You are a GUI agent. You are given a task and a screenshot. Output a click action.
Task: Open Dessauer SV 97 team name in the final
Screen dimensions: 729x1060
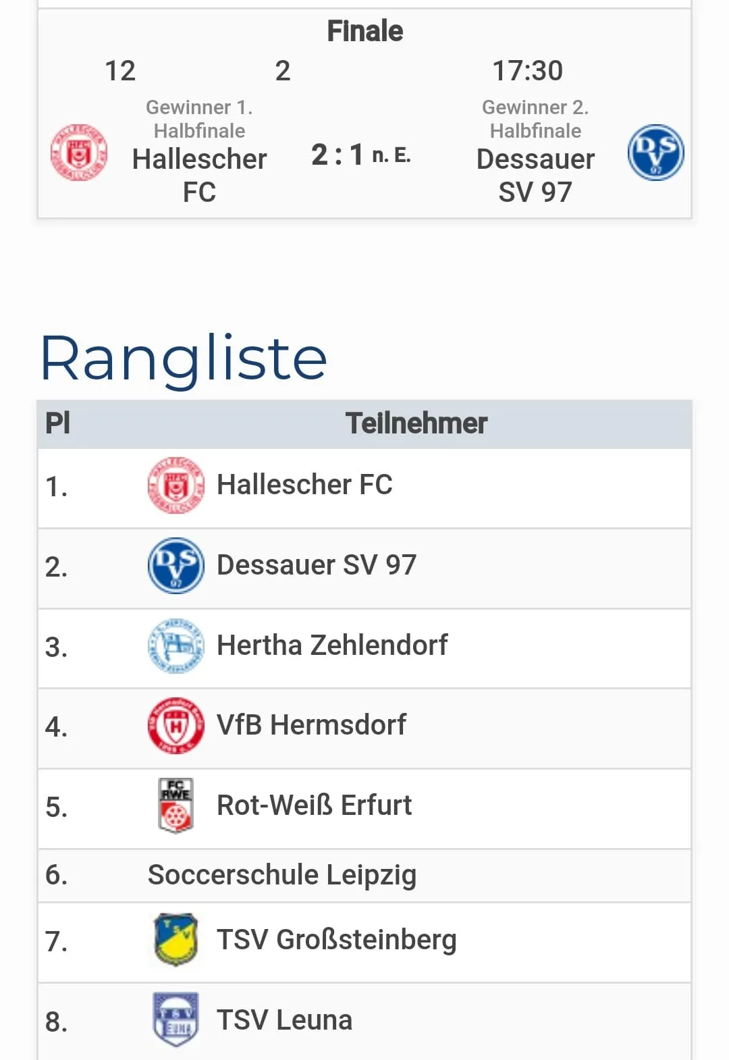tap(535, 176)
